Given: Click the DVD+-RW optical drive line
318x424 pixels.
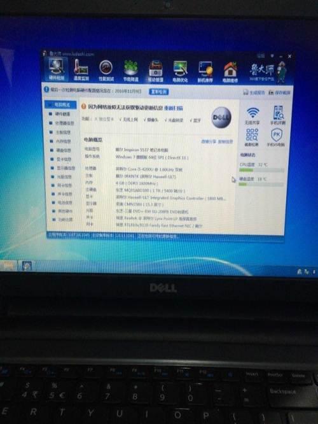Looking at the screenshot, I should coord(153,211).
